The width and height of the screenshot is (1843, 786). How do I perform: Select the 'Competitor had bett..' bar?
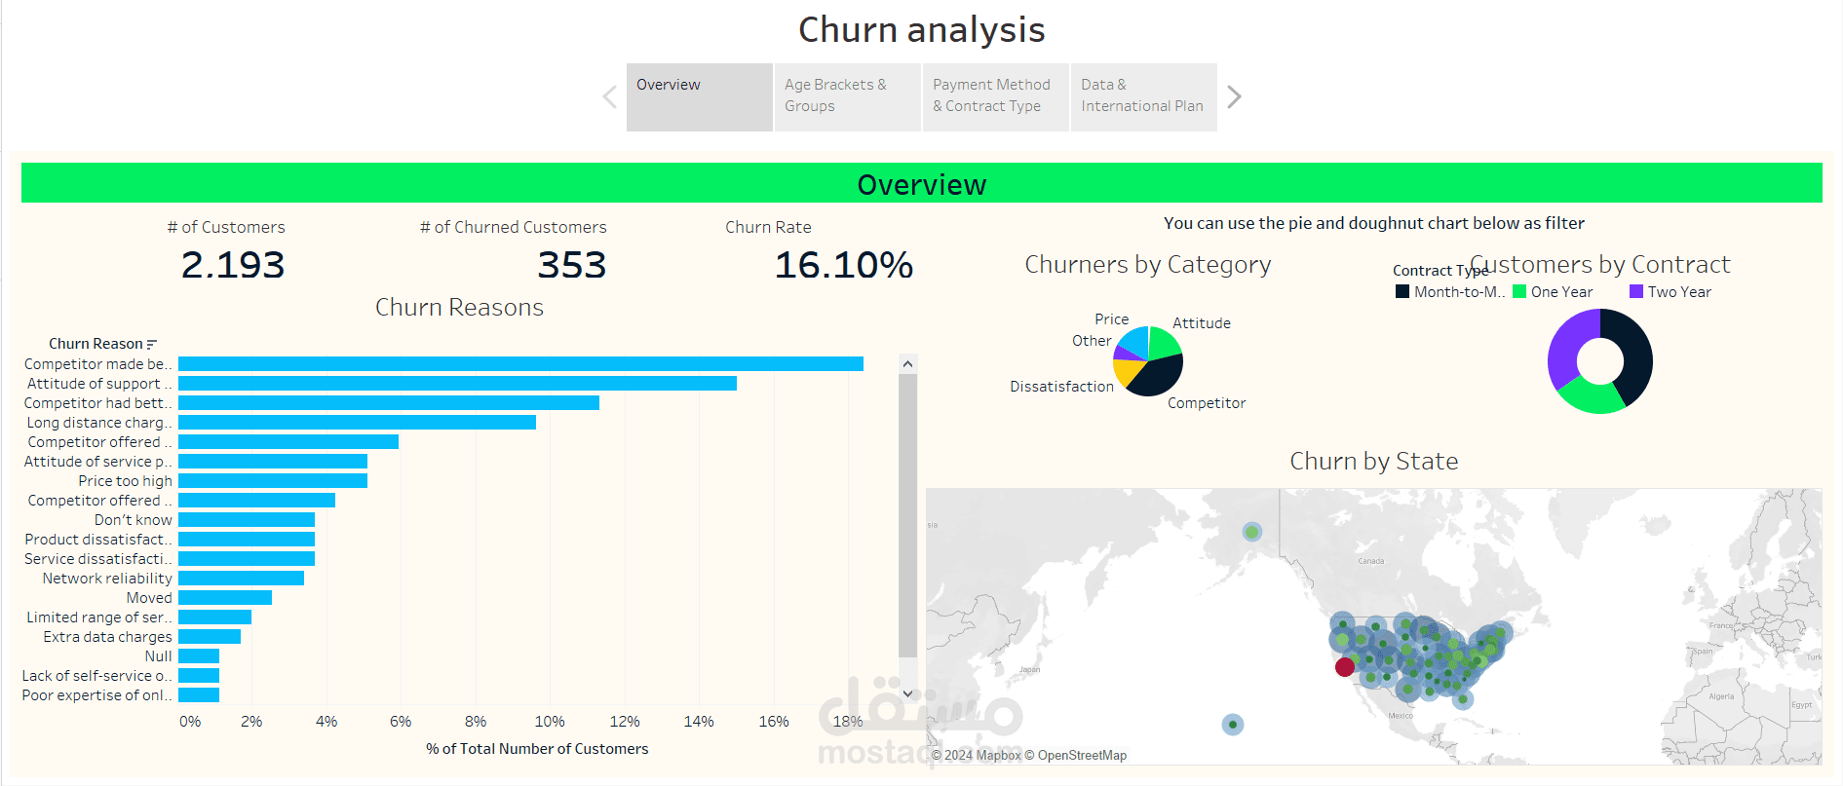389,402
